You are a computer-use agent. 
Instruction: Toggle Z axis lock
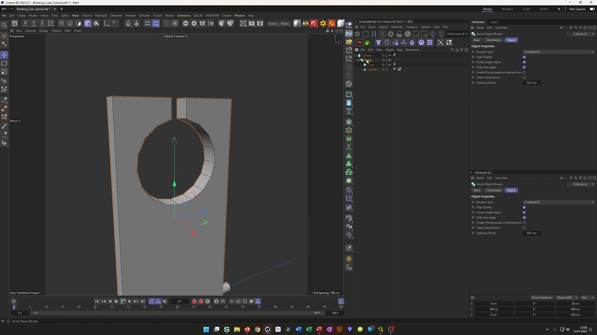pyautogui.click(x=42, y=23)
